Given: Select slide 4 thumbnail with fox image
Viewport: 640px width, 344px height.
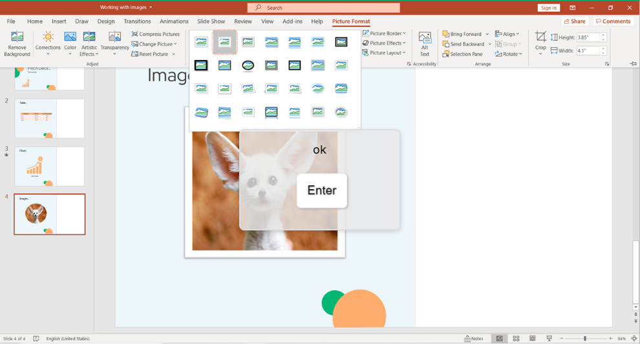Looking at the screenshot, I should (x=49, y=214).
